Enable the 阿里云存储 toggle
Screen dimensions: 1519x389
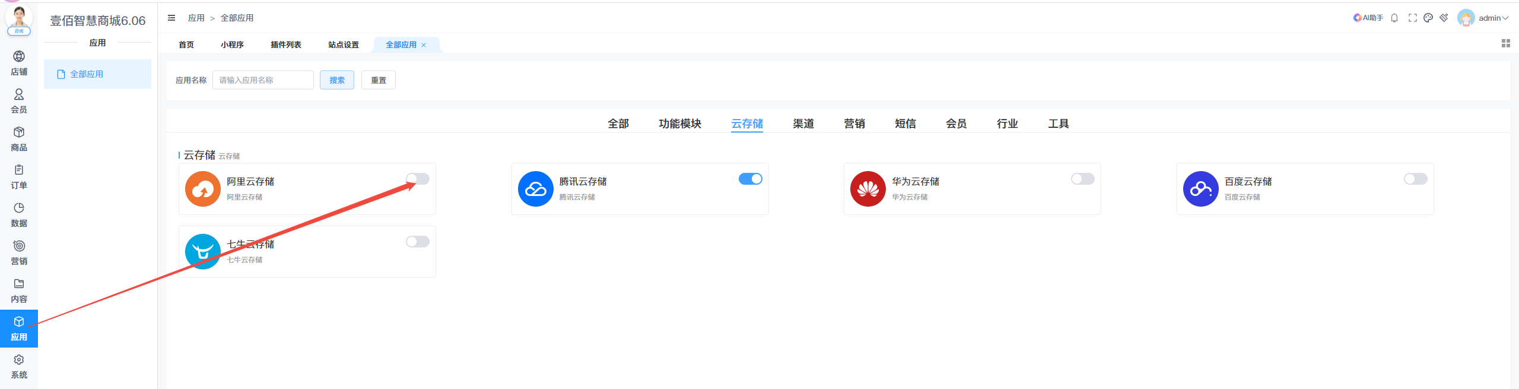417,179
